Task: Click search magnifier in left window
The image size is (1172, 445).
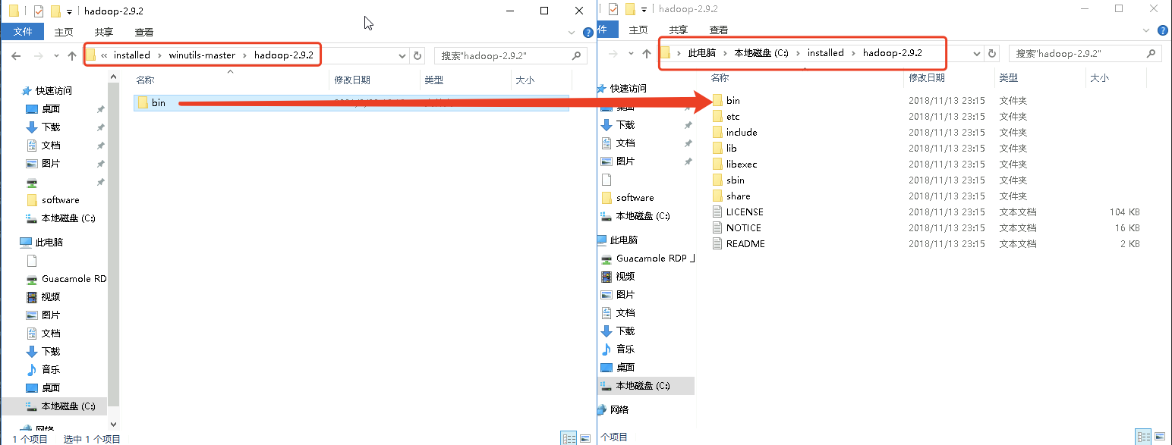Action: pyautogui.click(x=577, y=55)
